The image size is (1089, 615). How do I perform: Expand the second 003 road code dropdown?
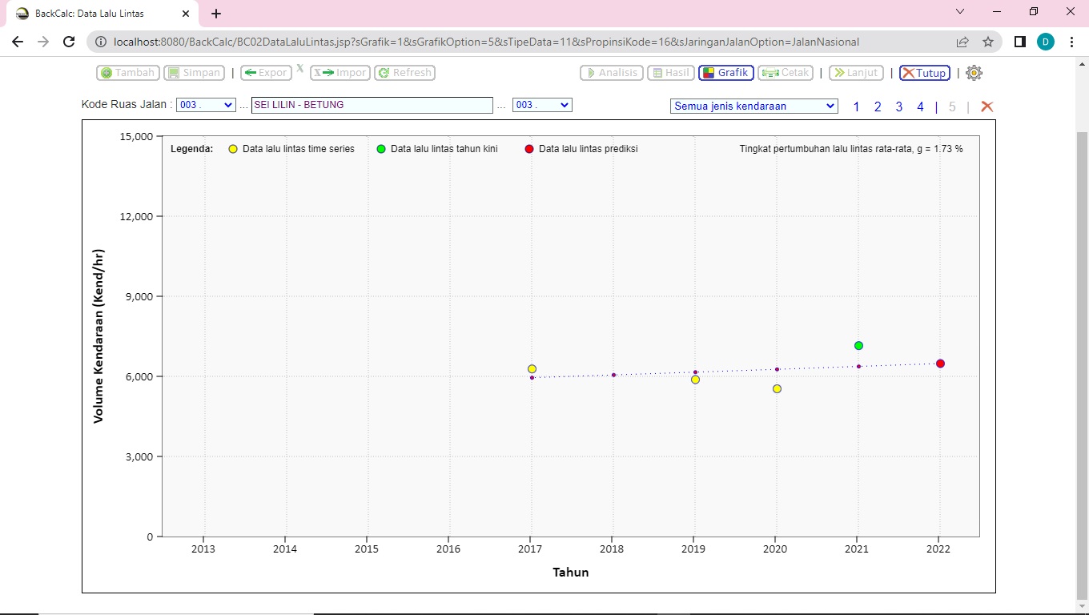542,105
